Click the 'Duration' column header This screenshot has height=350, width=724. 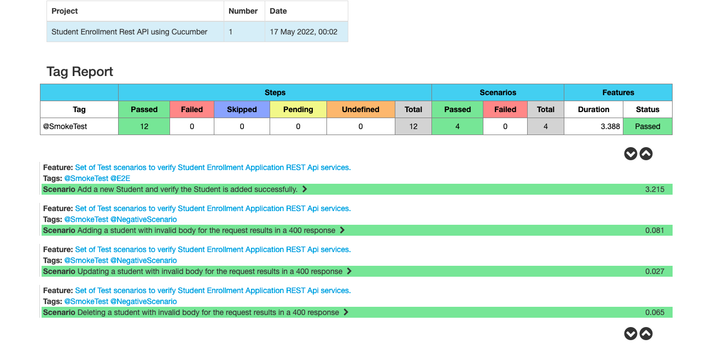click(593, 109)
